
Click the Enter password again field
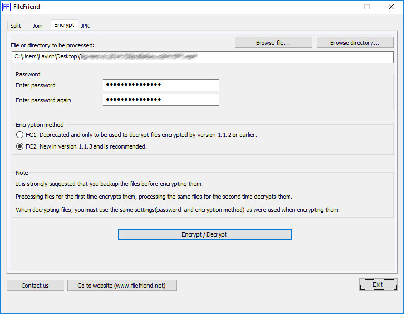[161, 100]
